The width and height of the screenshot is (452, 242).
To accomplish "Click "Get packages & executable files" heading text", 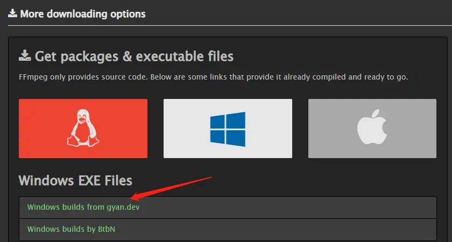I will 134,56.
